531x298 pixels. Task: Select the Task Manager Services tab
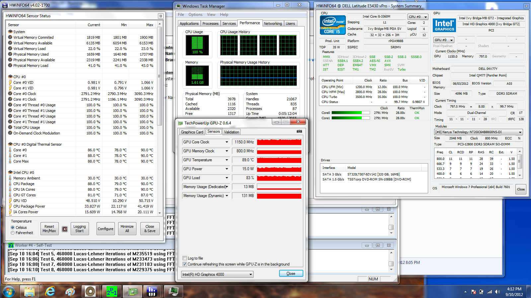click(229, 24)
